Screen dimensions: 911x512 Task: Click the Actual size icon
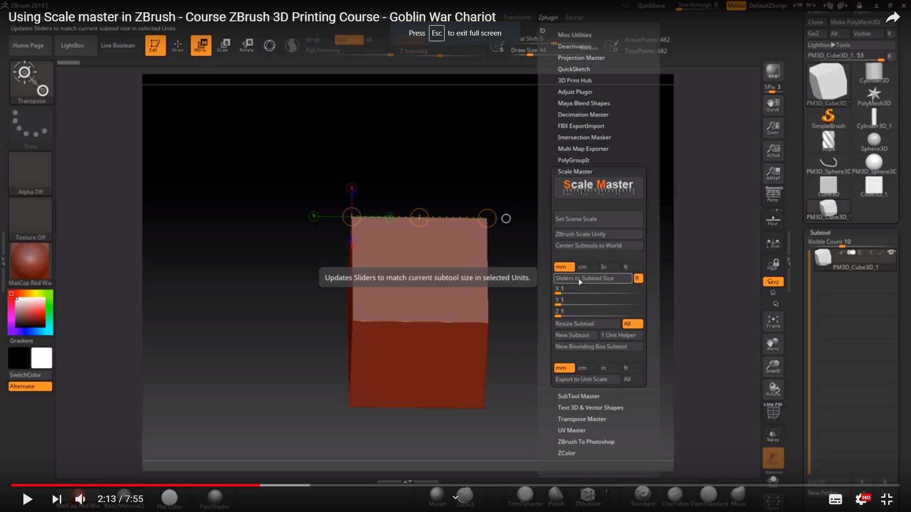click(x=773, y=151)
